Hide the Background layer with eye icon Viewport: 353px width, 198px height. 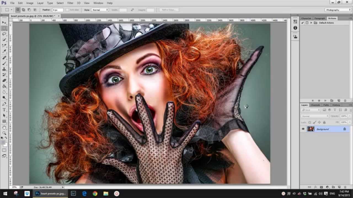pos(303,129)
